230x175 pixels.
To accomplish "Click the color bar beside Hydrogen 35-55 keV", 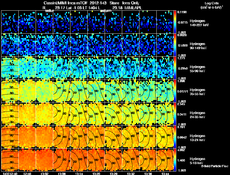I will tap(175, 91).
